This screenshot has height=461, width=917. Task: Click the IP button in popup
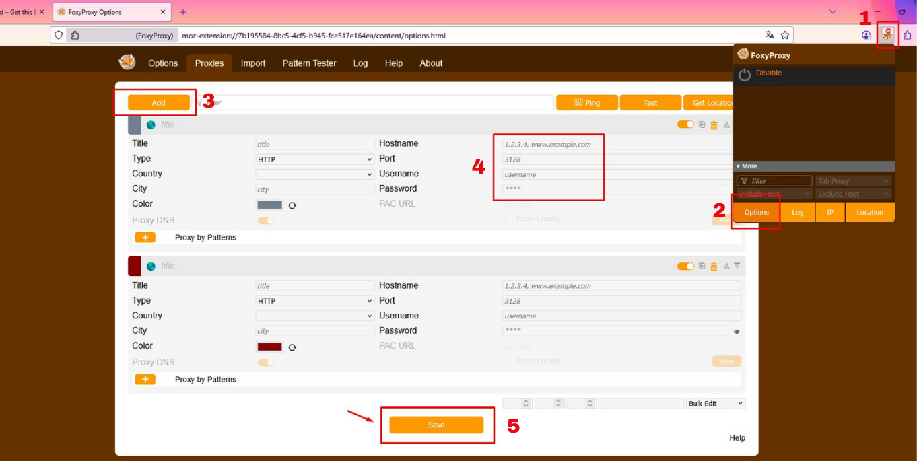(830, 212)
